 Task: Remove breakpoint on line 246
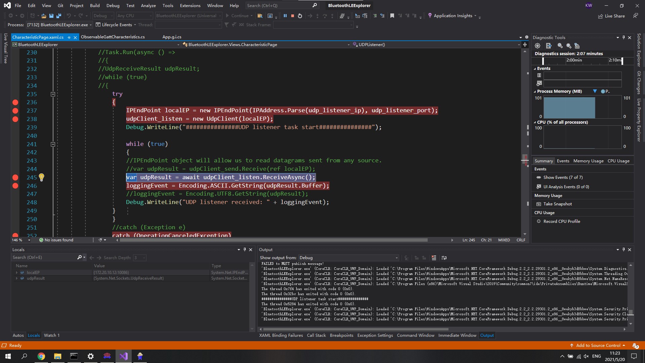pos(15,186)
